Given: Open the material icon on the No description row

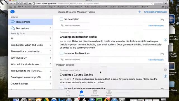Looking at the screenshot, I should point(162,20).
